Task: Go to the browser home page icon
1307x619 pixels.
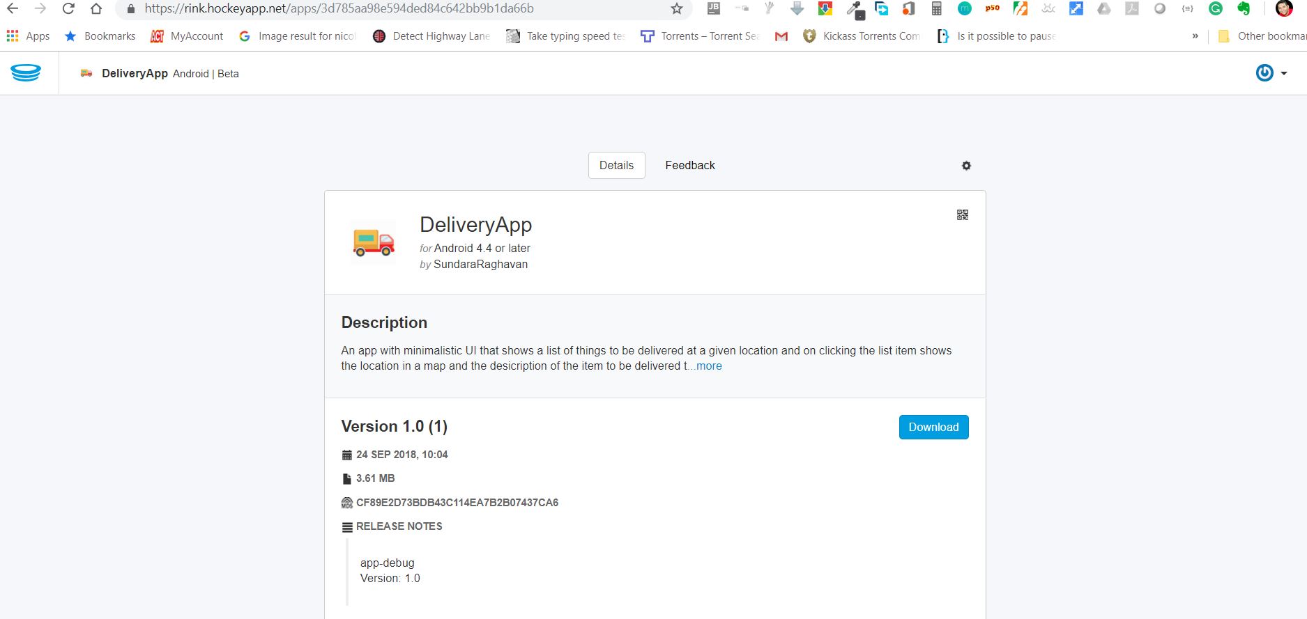Action: (x=96, y=9)
